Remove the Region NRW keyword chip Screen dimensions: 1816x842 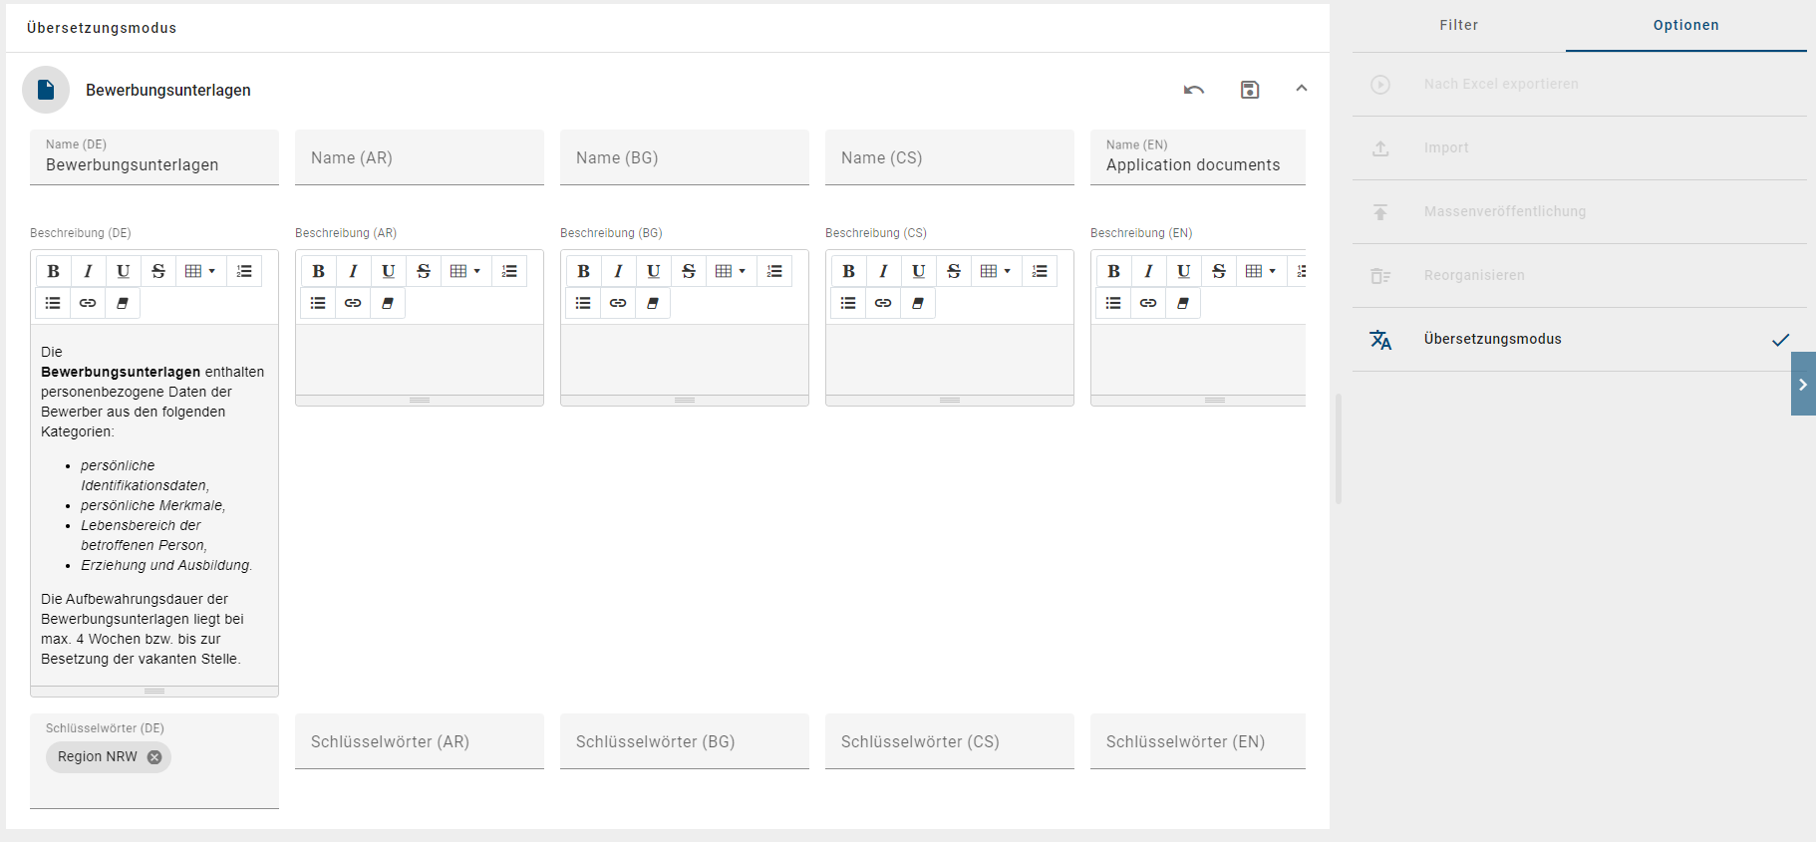(154, 757)
